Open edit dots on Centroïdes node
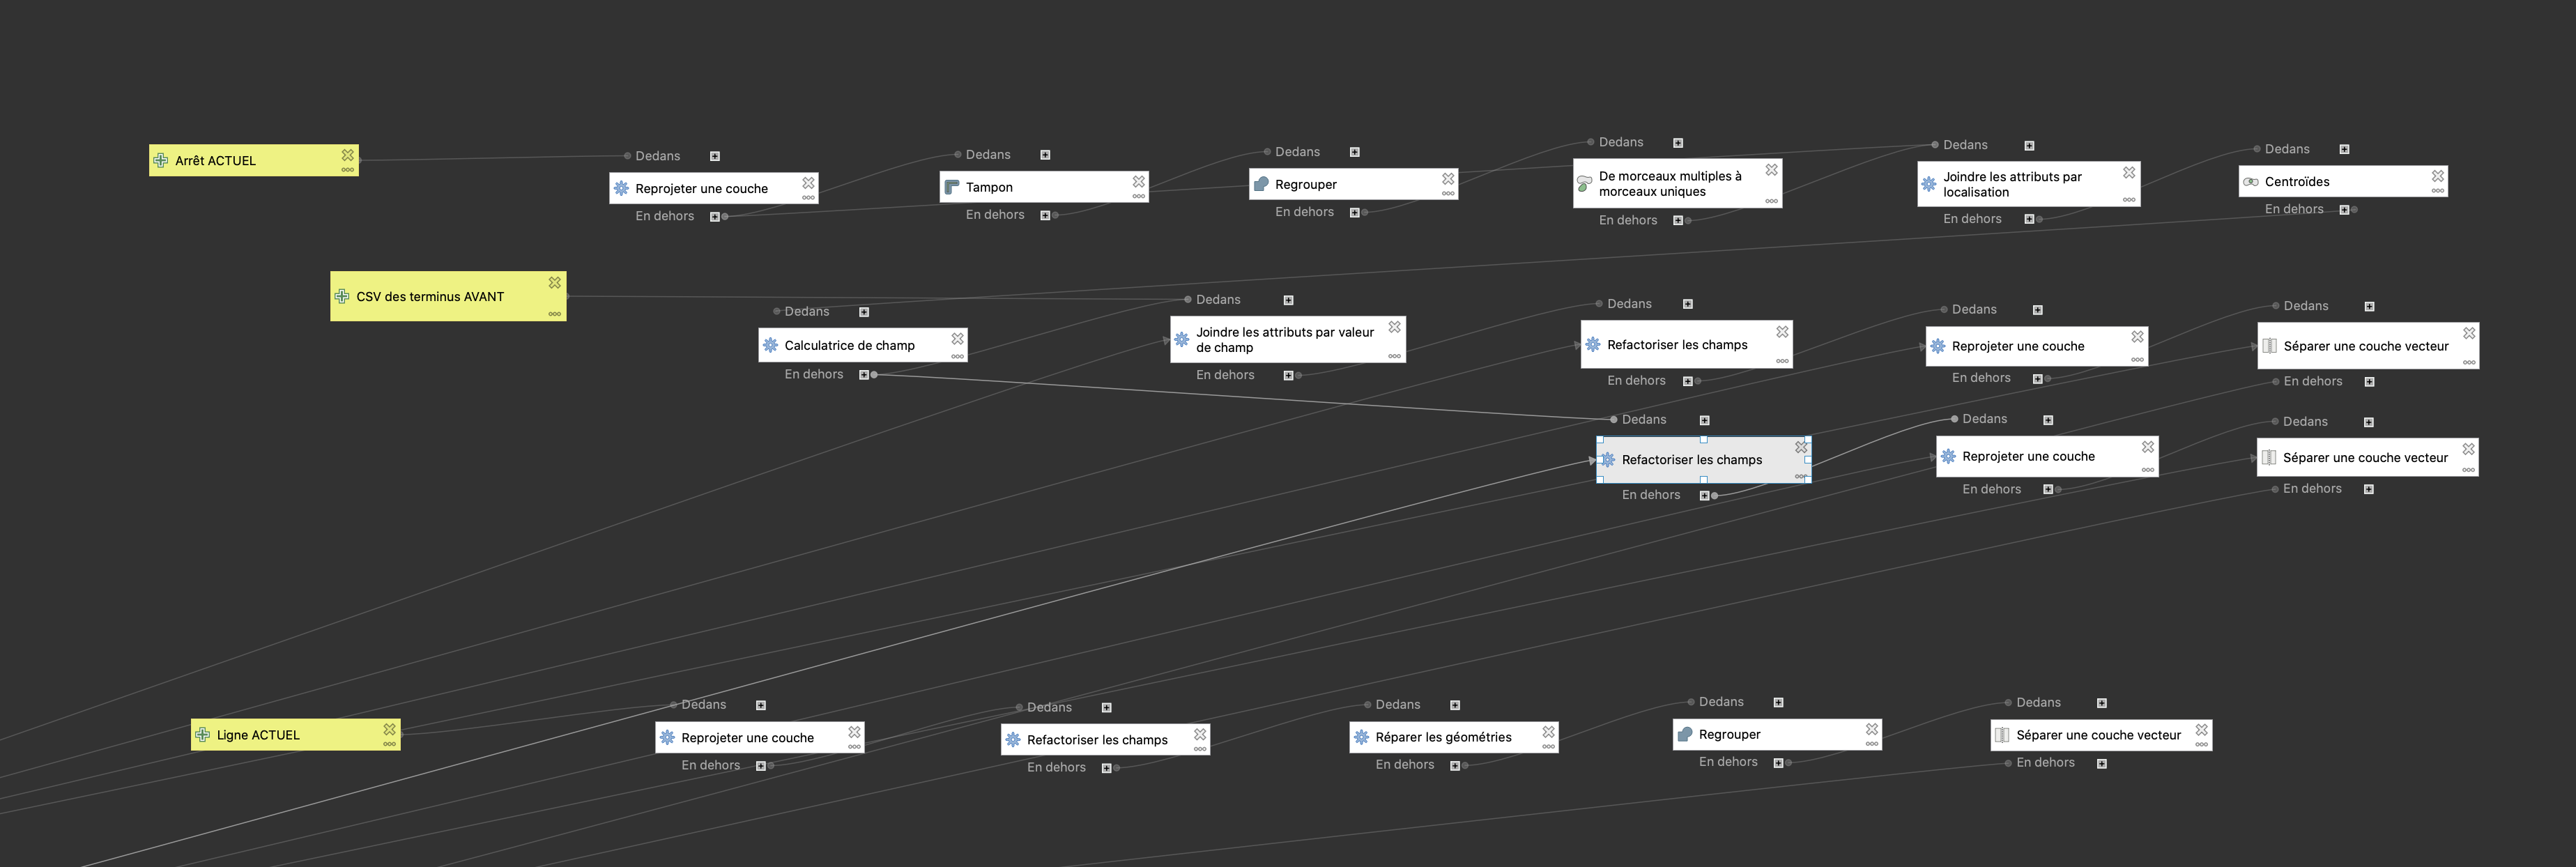2576x867 pixels. 2437,190
